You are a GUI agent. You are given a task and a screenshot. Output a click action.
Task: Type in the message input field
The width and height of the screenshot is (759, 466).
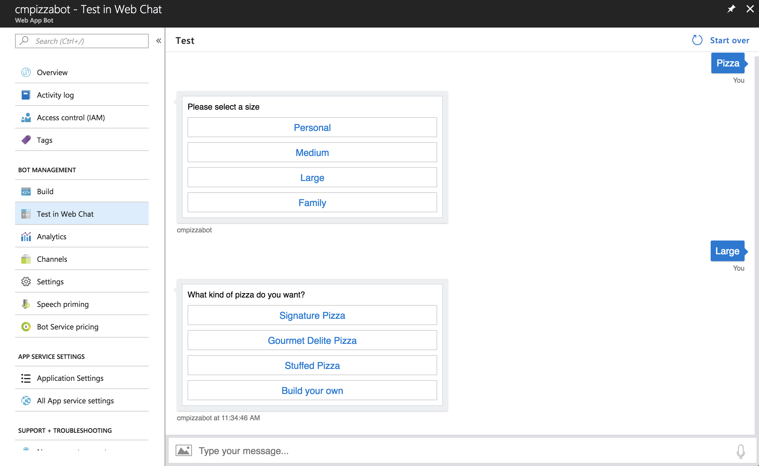[x=466, y=450]
